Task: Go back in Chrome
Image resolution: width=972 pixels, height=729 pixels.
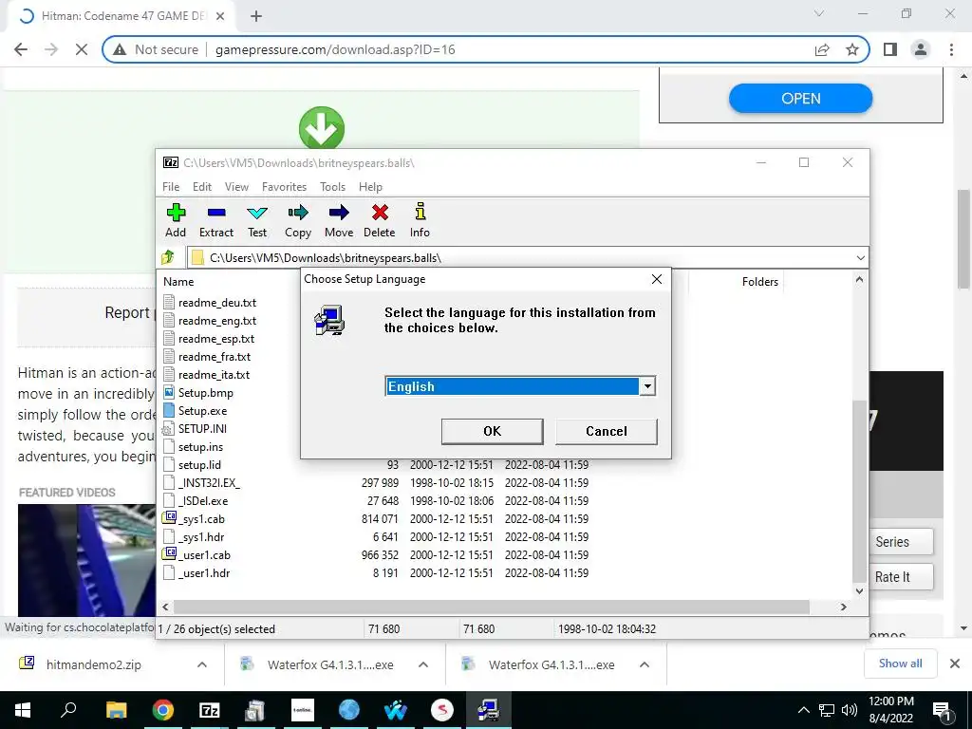Action: pos(21,49)
